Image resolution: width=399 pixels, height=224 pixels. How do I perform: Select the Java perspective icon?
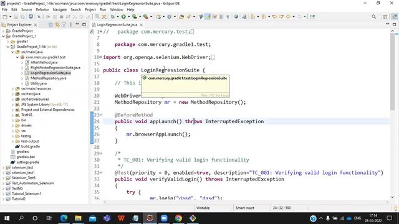(x=394, y=17)
